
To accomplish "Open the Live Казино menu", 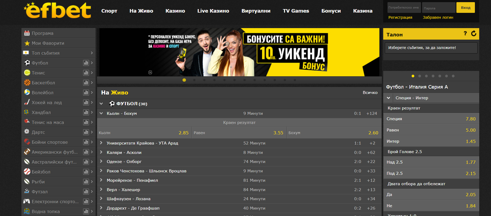I will pos(213,11).
